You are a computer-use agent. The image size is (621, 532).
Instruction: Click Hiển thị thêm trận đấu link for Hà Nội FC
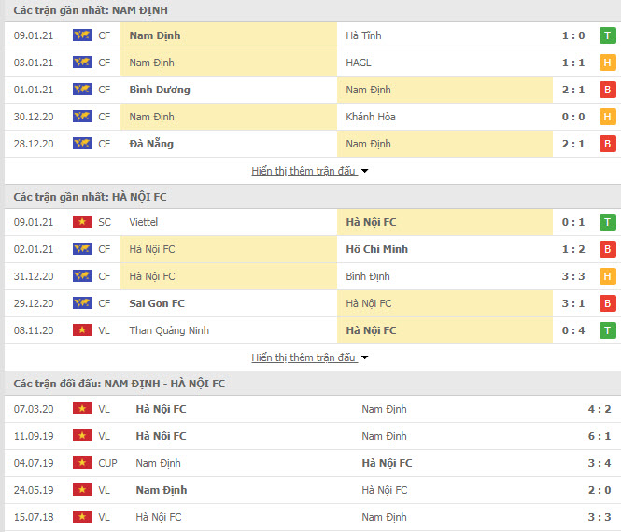tap(303, 357)
